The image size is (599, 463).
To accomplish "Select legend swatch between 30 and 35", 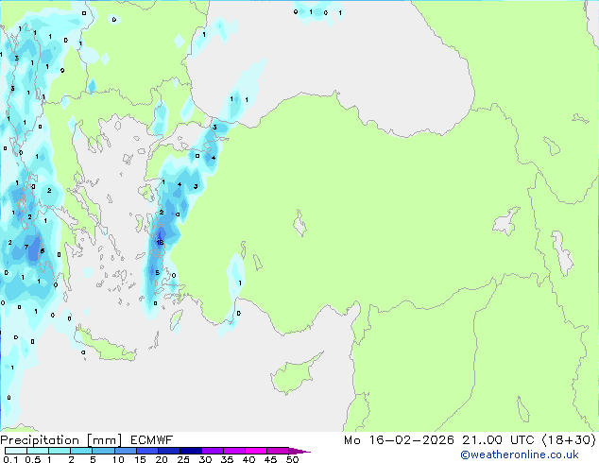I will coord(213,451).
